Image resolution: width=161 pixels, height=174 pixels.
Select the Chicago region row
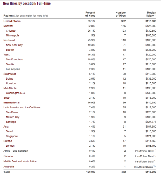(11, 31)
